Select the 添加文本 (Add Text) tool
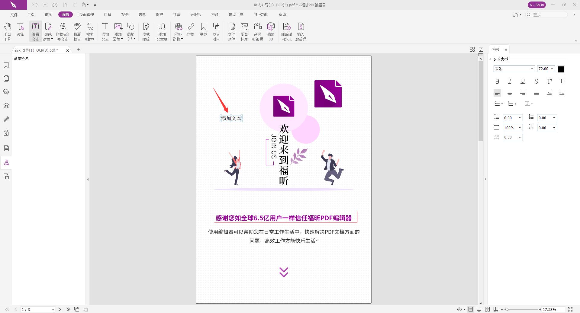 [x=105, y=31]
